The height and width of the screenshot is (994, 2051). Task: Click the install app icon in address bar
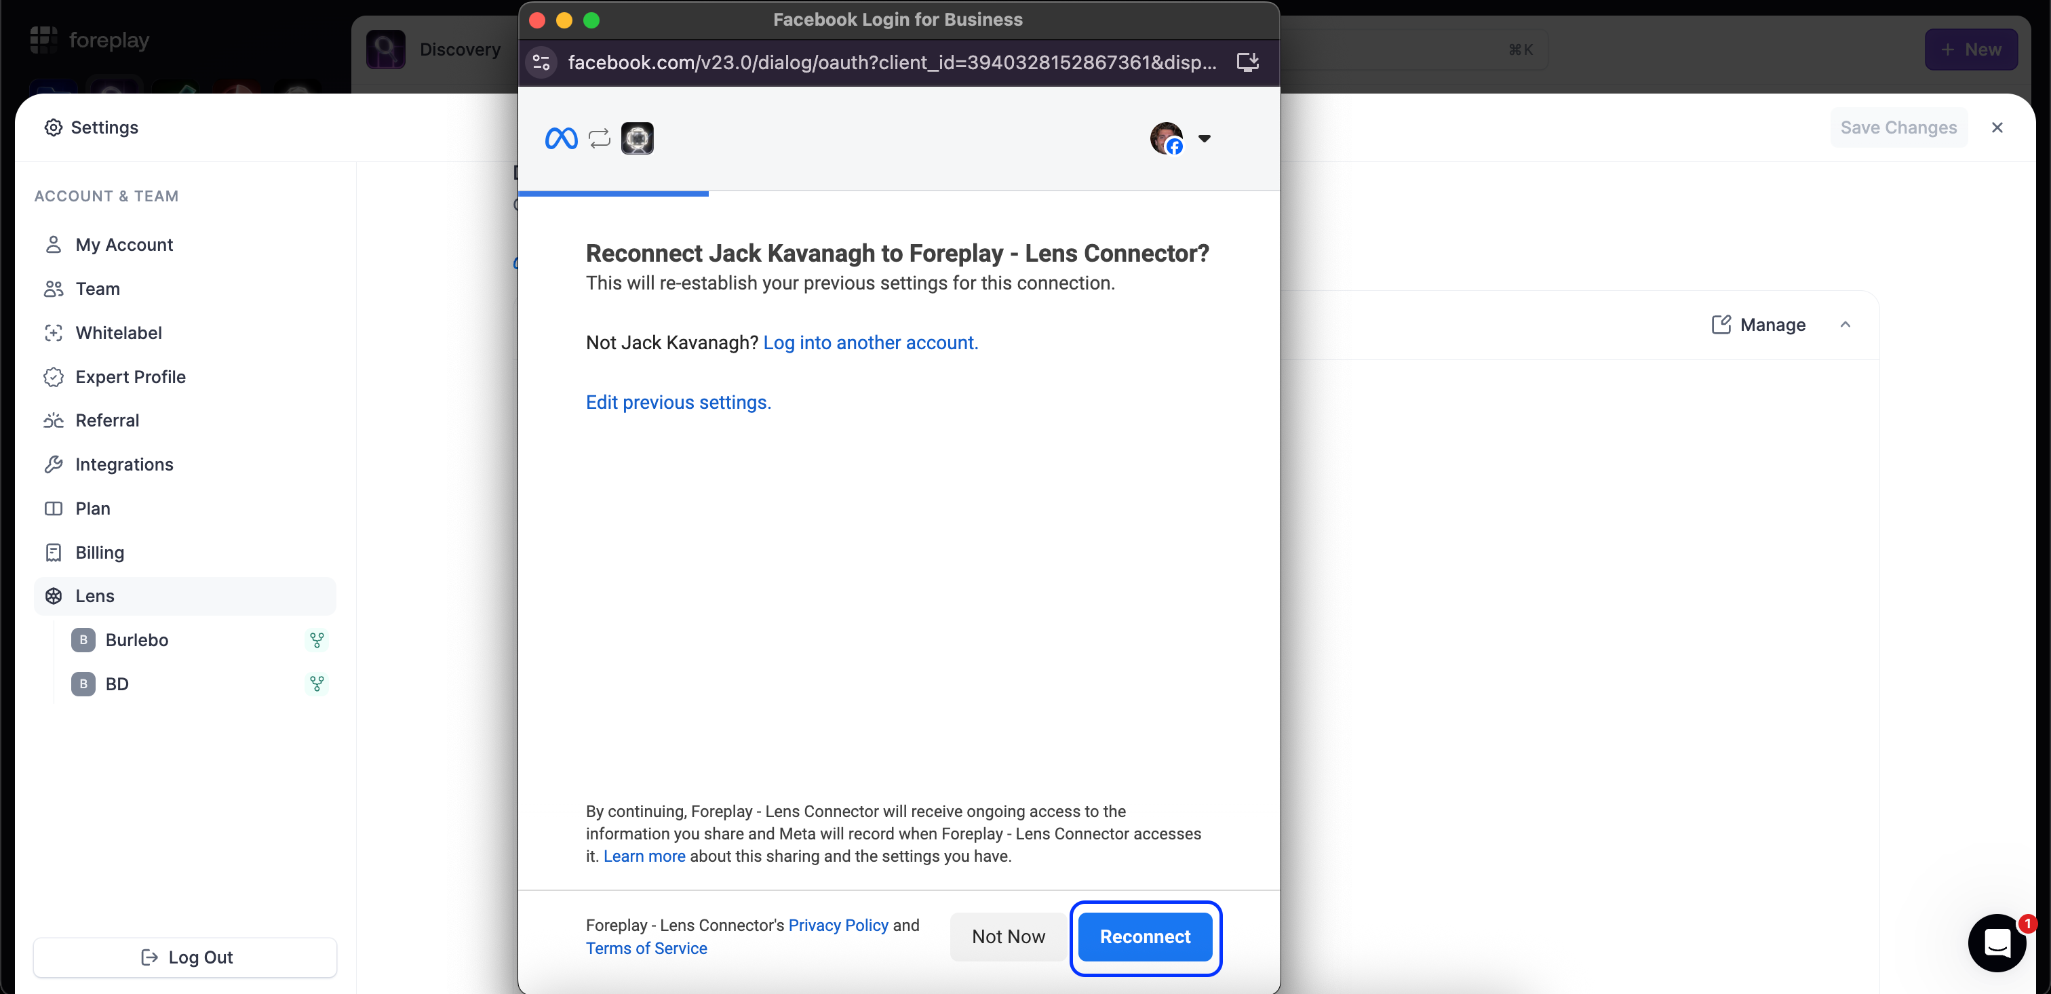1248,62
